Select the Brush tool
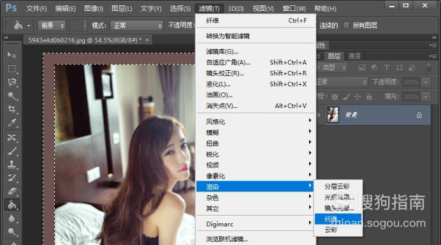 tap(11, 151)
